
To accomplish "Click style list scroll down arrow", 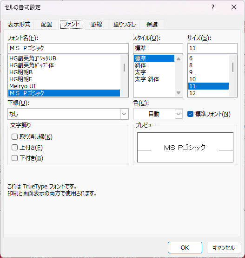I will 179,93.
